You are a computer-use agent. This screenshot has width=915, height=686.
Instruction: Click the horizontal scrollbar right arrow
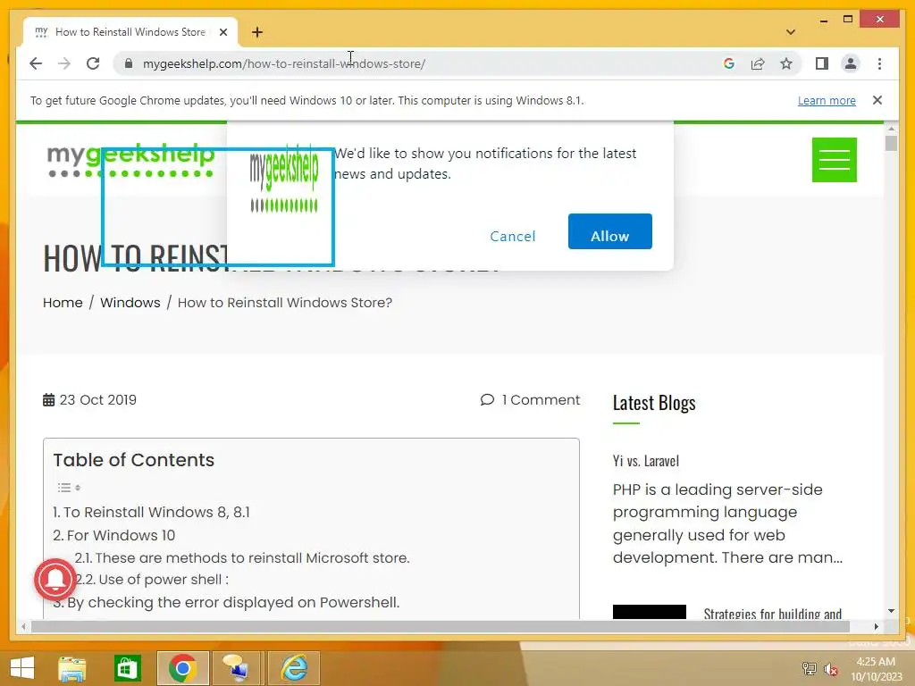(876, 626)
